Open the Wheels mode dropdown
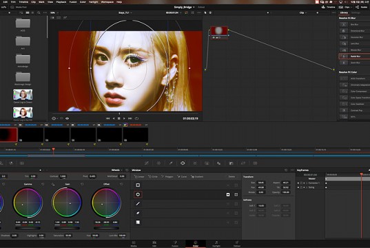Viewport: 370px width, 248px height. click(x=117, y=170)
